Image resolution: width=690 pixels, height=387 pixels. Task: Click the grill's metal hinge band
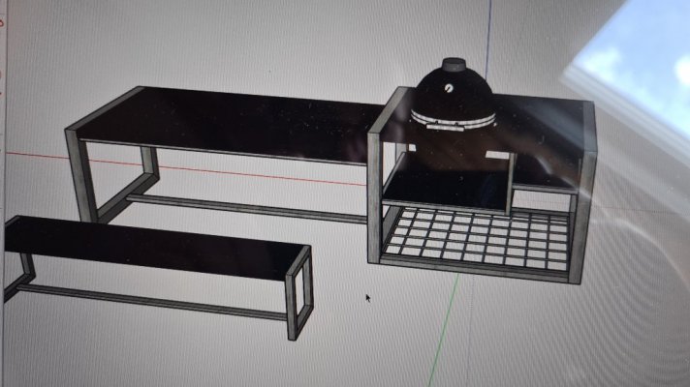[454, 120]
